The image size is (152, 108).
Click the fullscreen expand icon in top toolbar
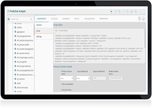click(x=143, y=12)
